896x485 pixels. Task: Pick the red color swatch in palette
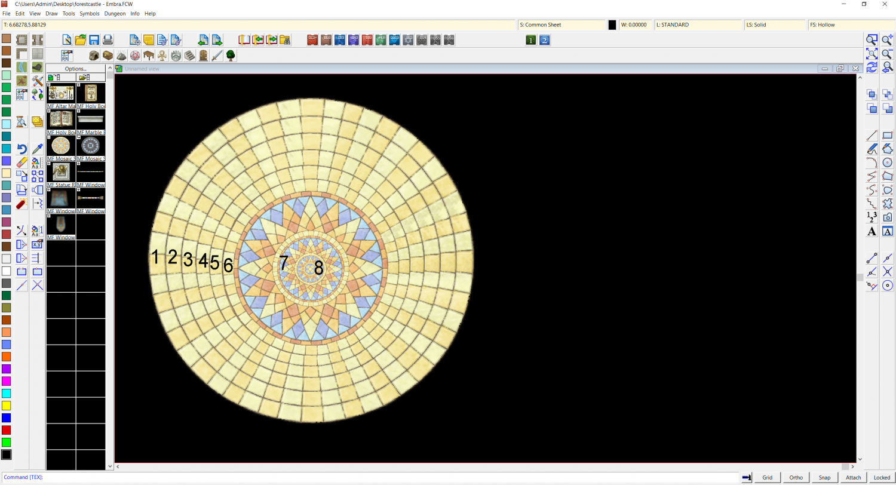point(6,430)
